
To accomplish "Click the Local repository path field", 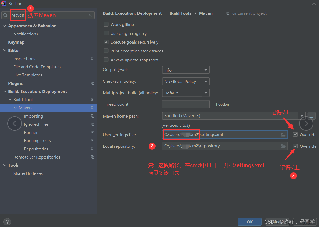I will [225, 146].
